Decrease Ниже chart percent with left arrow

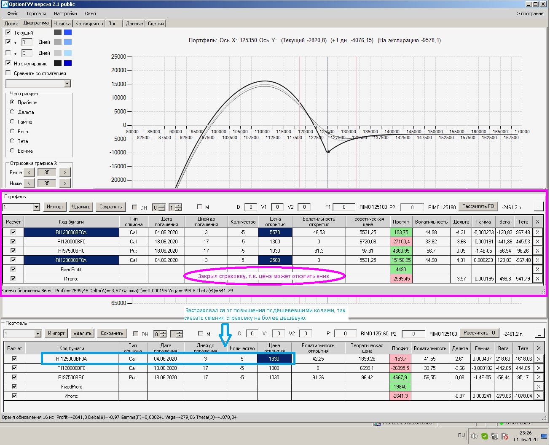[29, 183]
